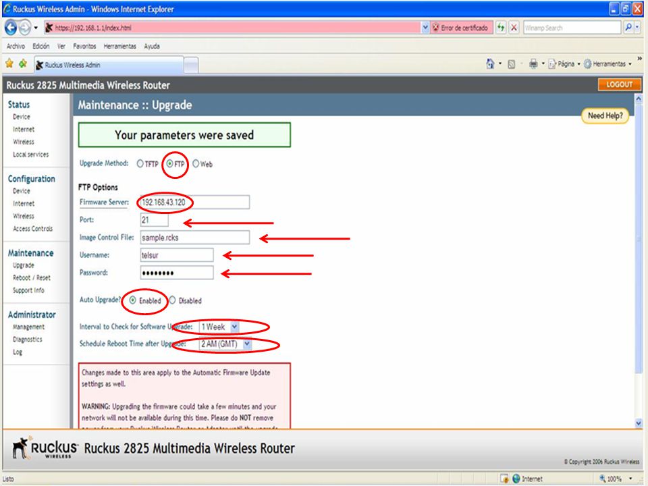Set Auto Upgrade to Enabled

pyautogui.click(x=133, y=300)
